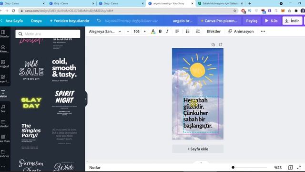Decrease the font size with minus
The image size is (305, 172).
point(128,32)
